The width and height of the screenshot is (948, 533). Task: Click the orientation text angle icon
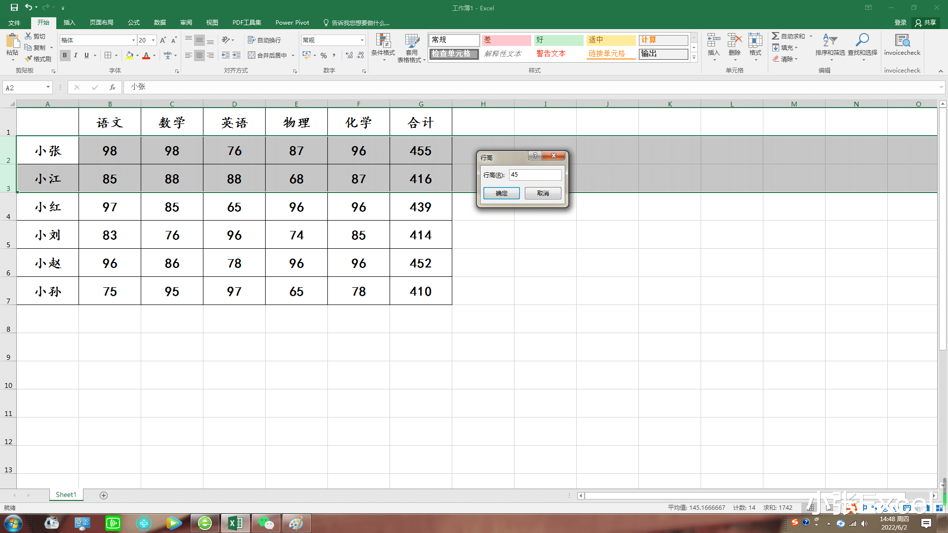click(226, 40)
